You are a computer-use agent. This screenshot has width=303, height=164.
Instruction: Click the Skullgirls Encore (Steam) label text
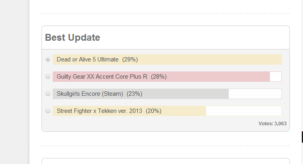(x=90, y=94)
